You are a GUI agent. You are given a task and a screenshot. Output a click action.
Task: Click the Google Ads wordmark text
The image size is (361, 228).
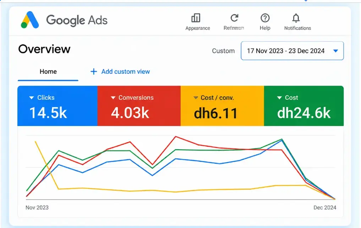coord(77,20)
